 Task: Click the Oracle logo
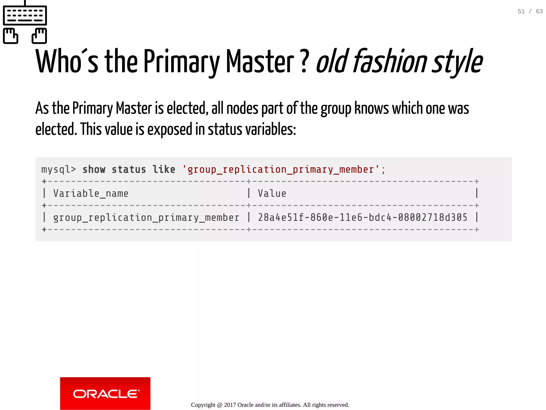click(x=105, y=393)
